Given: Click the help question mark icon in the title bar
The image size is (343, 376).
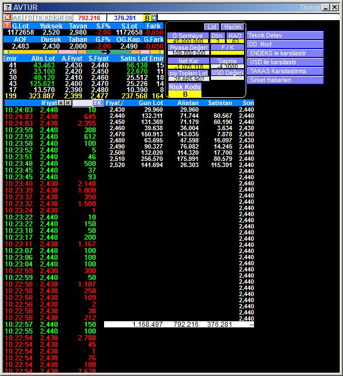Looking at the screenshot, I should tap(8, 7).
